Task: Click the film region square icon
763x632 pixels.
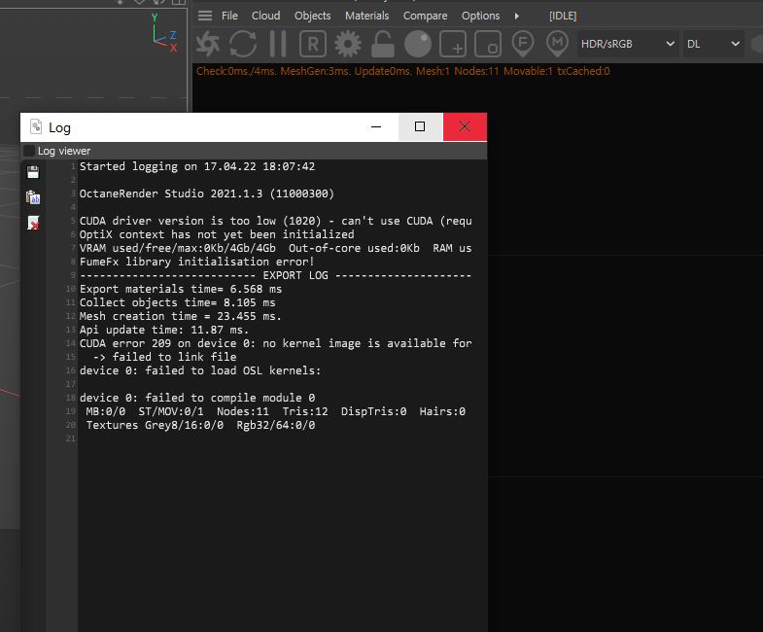Action: tap(488, 45)
